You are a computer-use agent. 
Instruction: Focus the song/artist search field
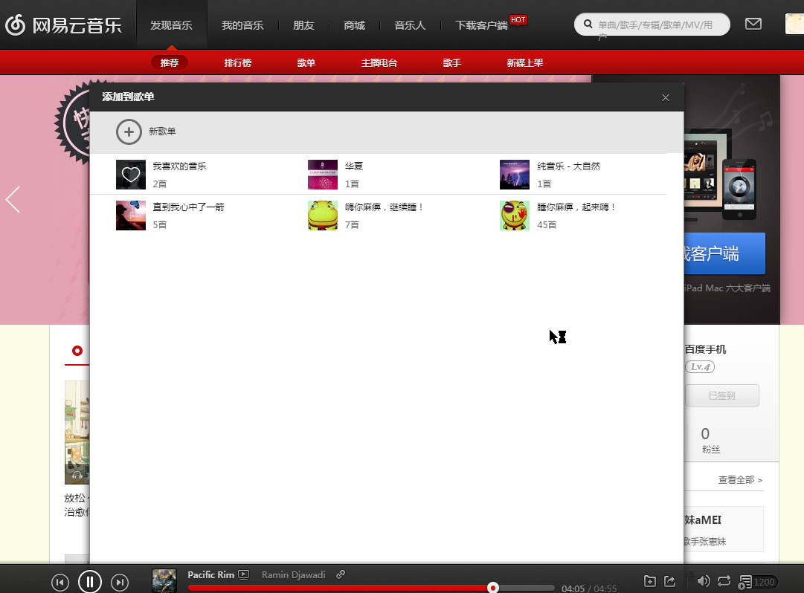(x=652, y=25)
